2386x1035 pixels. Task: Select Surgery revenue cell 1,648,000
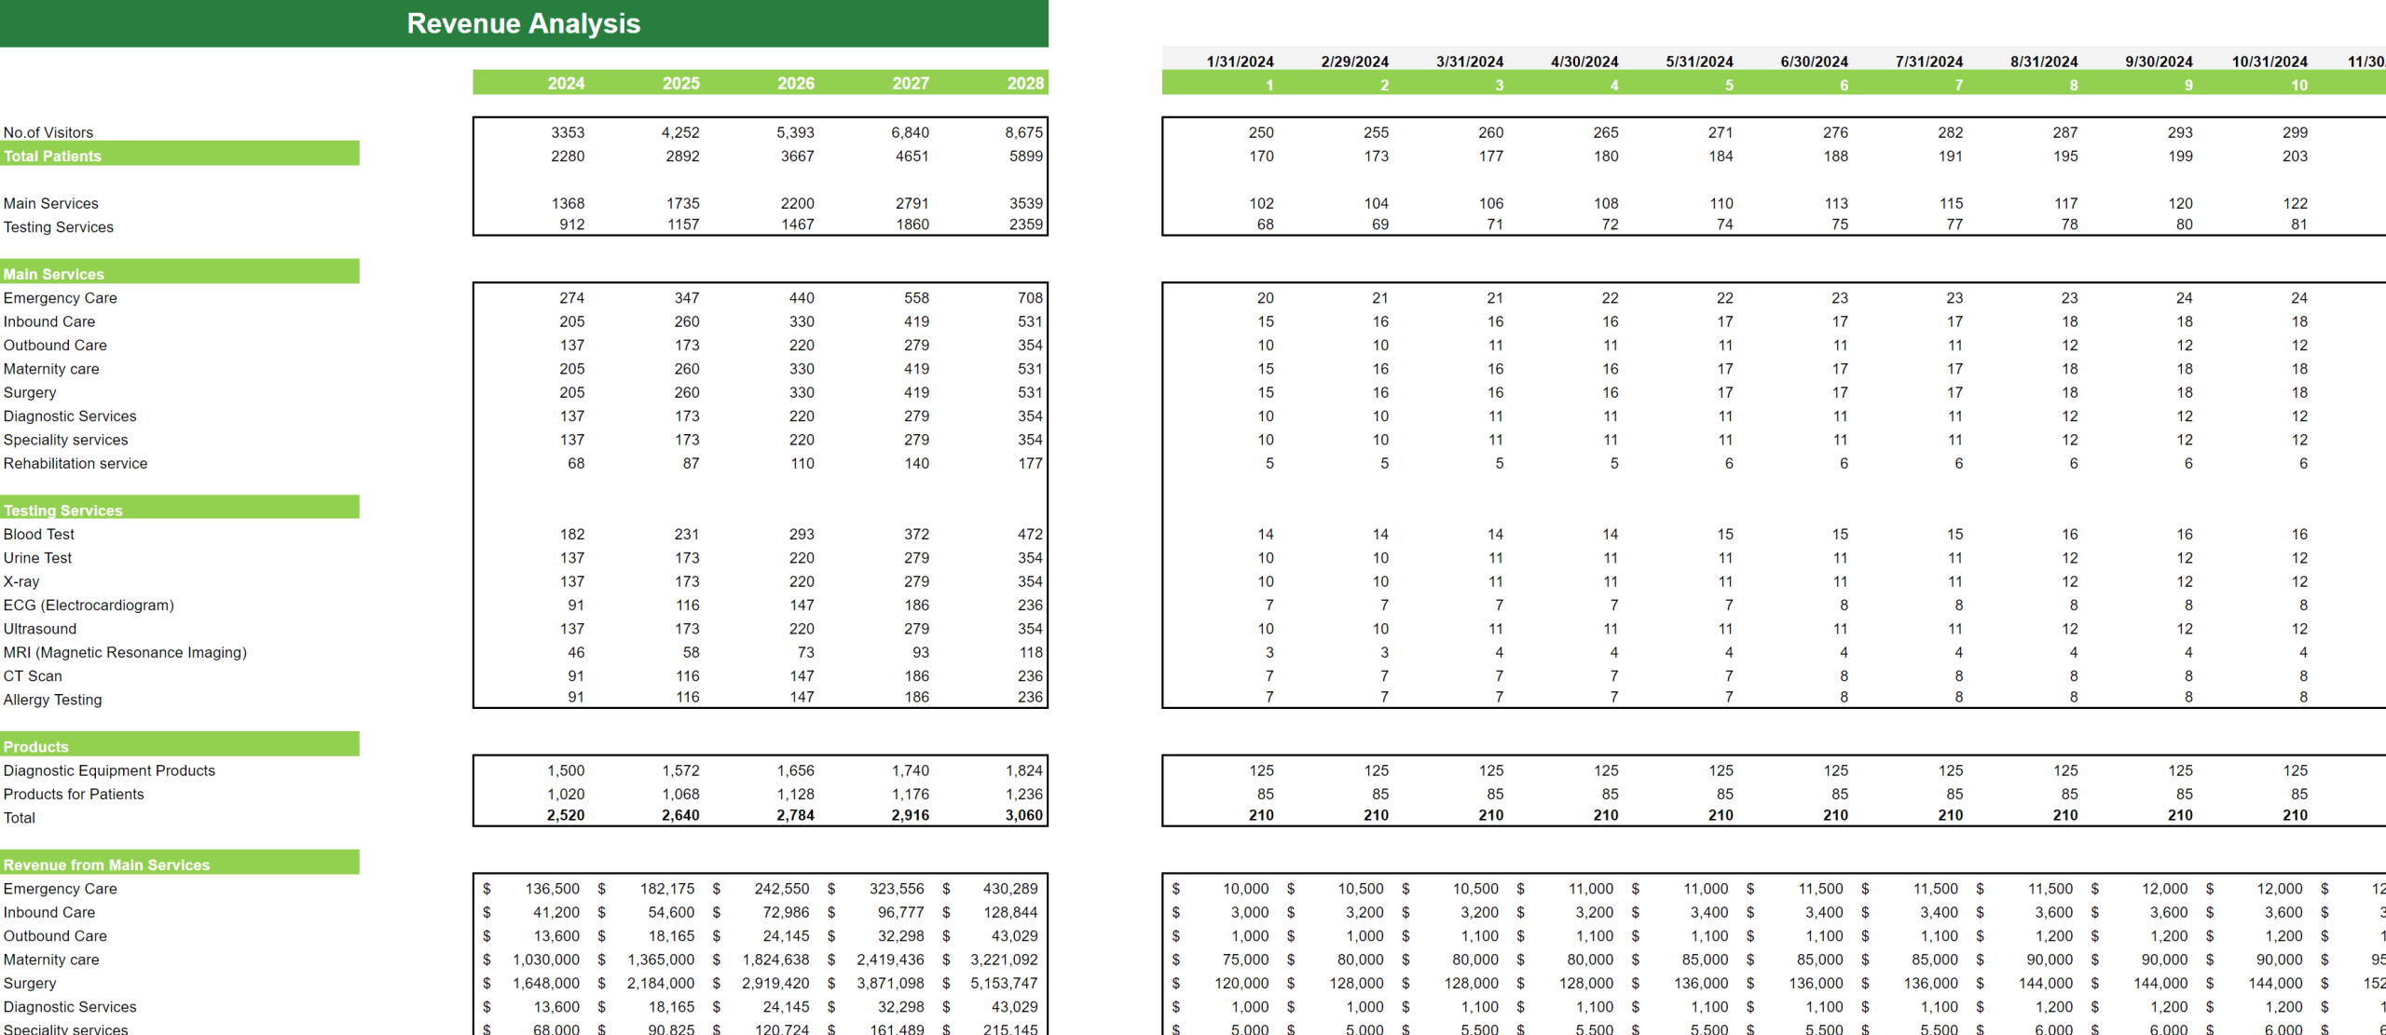[x=546, y=983]
